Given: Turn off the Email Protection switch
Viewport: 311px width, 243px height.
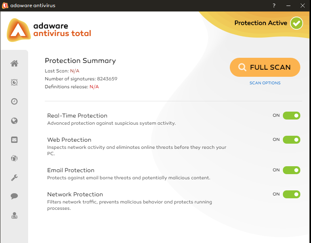Looking at the screenshot, I should click(x=291, y=170).
